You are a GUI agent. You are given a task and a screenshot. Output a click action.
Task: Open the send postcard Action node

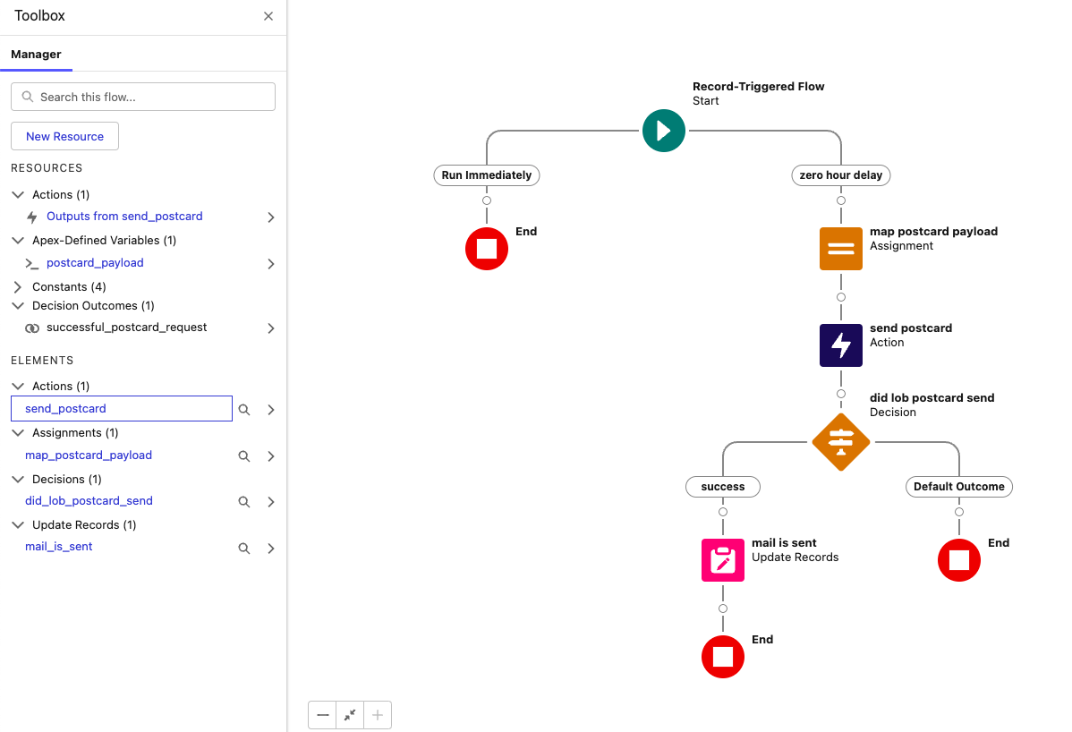[x=840, y=345]
